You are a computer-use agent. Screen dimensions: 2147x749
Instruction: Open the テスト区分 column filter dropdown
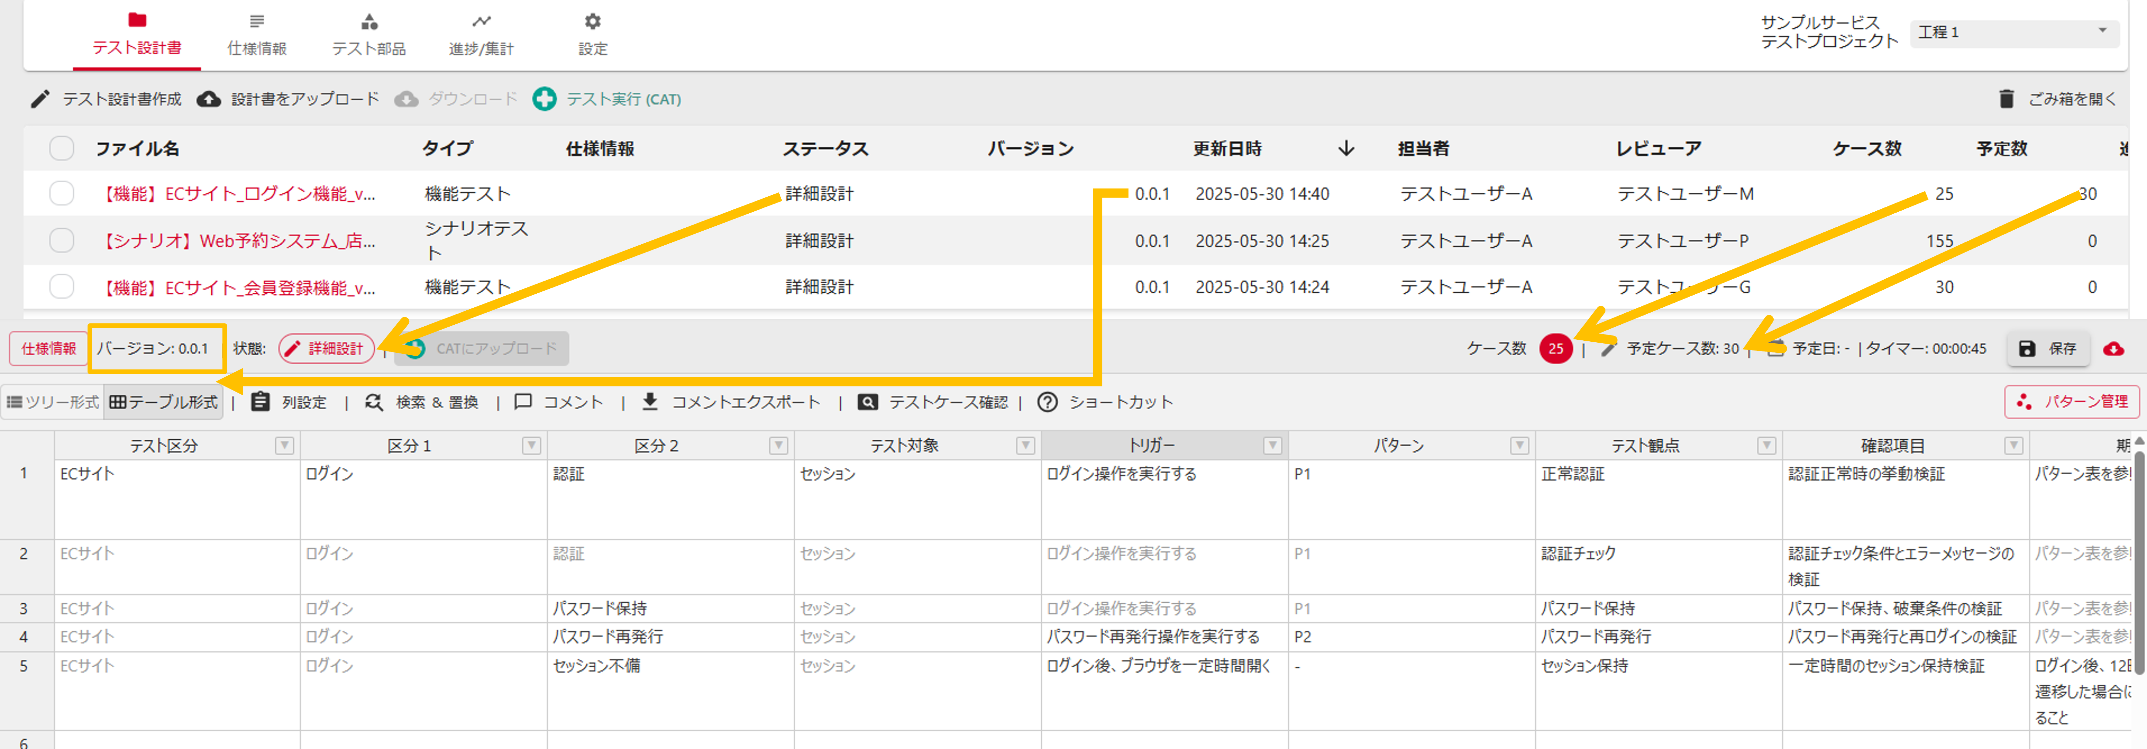click(x=284, y=446)
